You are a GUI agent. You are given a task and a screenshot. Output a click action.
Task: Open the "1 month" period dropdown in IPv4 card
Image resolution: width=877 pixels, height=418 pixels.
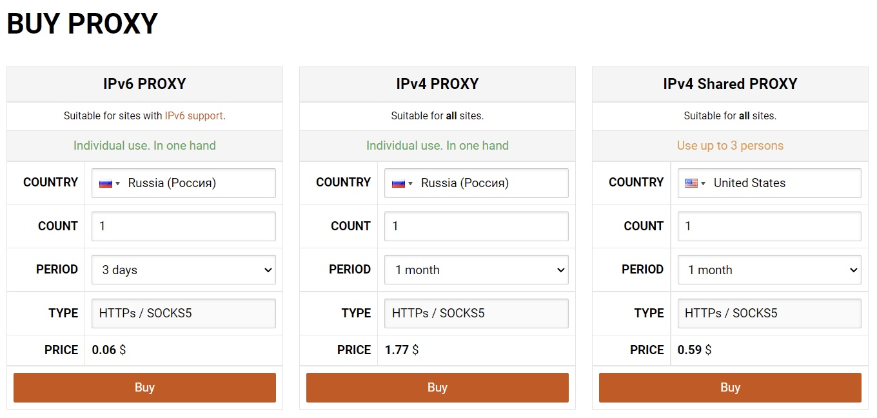[476, 270]
